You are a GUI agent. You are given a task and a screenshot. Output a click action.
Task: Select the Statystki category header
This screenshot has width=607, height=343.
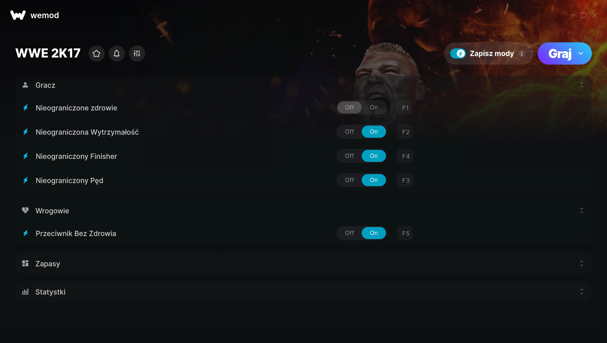(303, 292)
